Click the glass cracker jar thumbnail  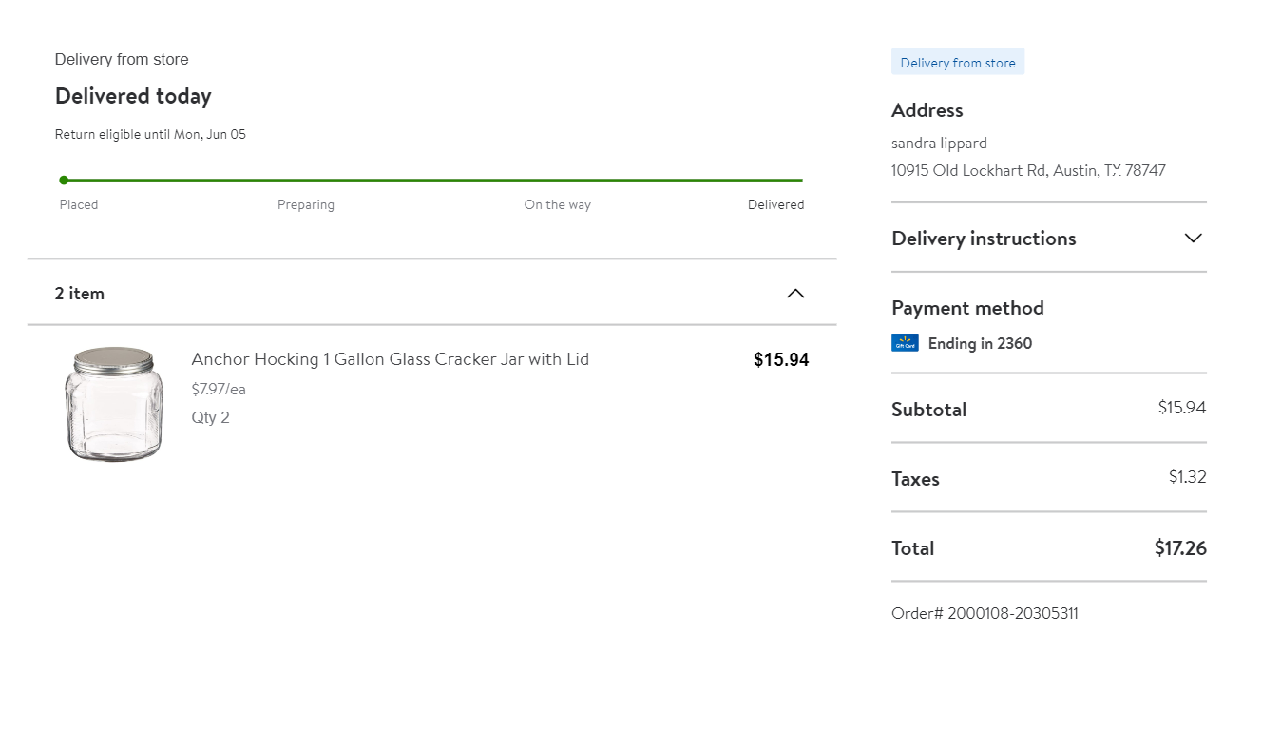pyautogui.click(x=113, y=404)
